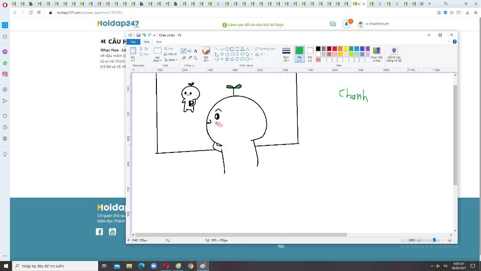Choose the pentagon shape
481x271 pixels.
click(x=227, y=54)
